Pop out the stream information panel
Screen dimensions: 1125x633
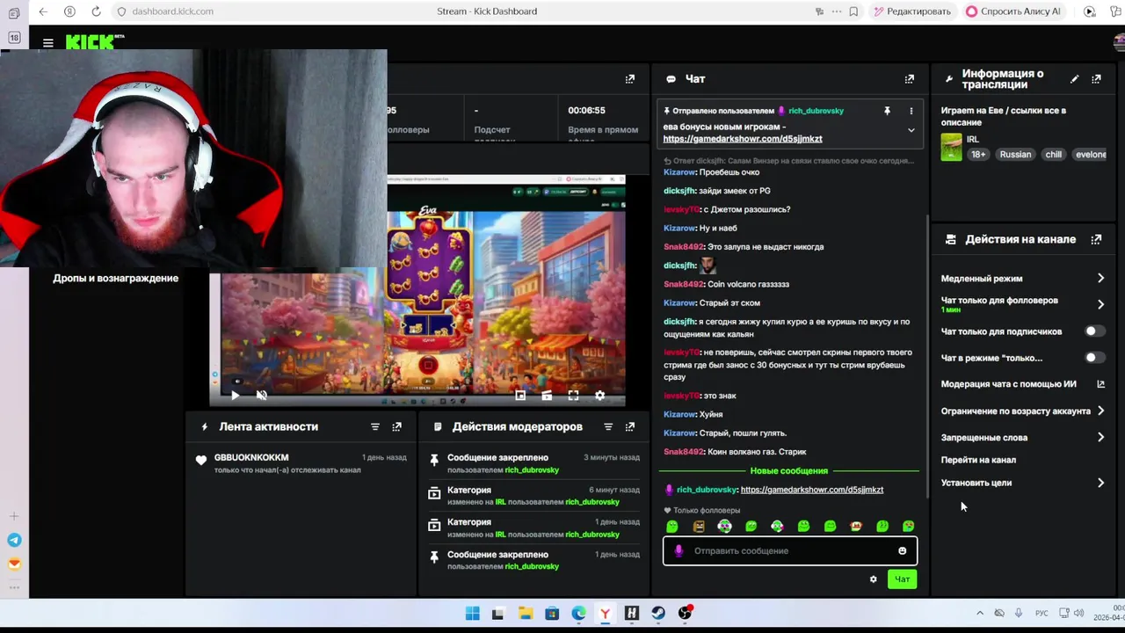pos(1096,79)
